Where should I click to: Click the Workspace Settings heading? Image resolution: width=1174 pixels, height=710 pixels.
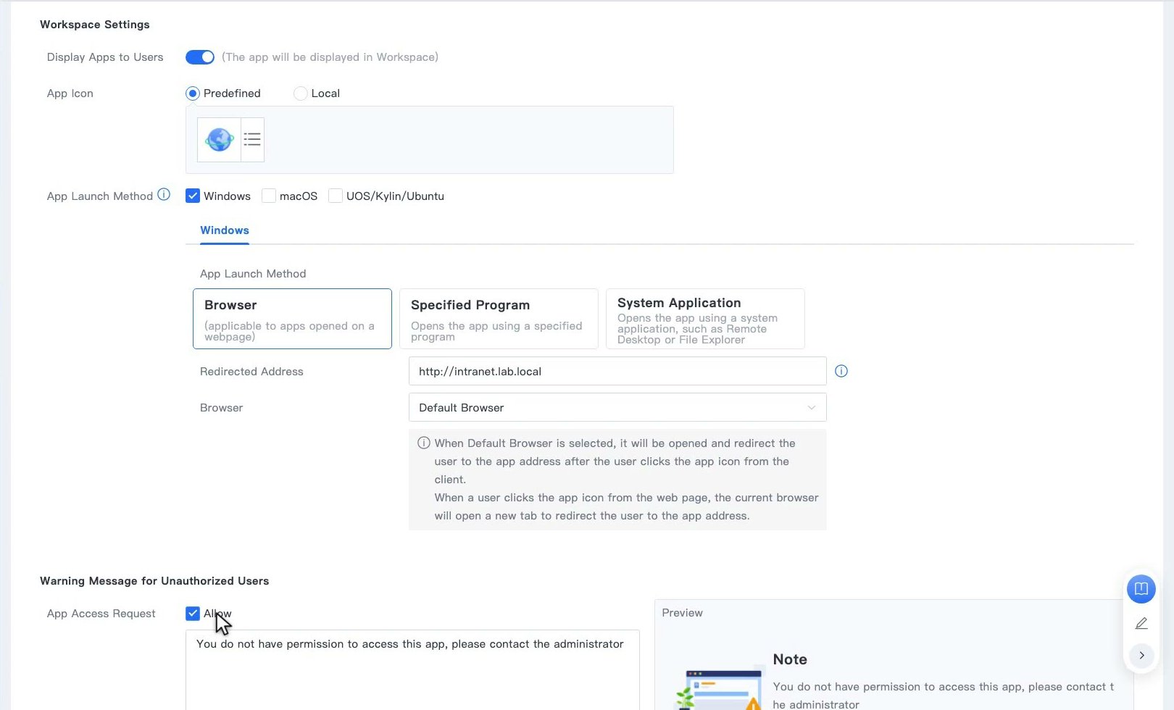click(95, 25)
